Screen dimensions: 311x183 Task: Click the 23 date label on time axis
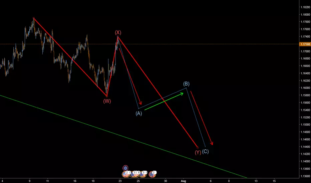coord(120,181)
